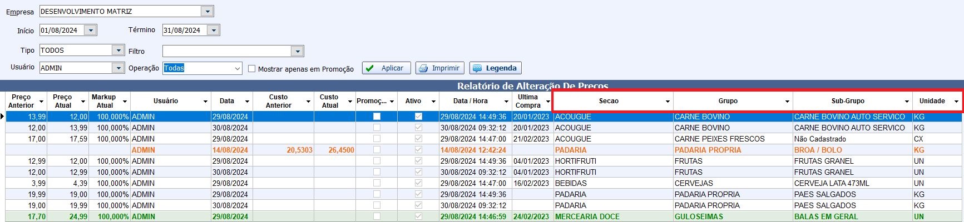Open filter arrow on Data / Hora column
The width and height of the screenshot is (964, 222).
pos(506,102)
